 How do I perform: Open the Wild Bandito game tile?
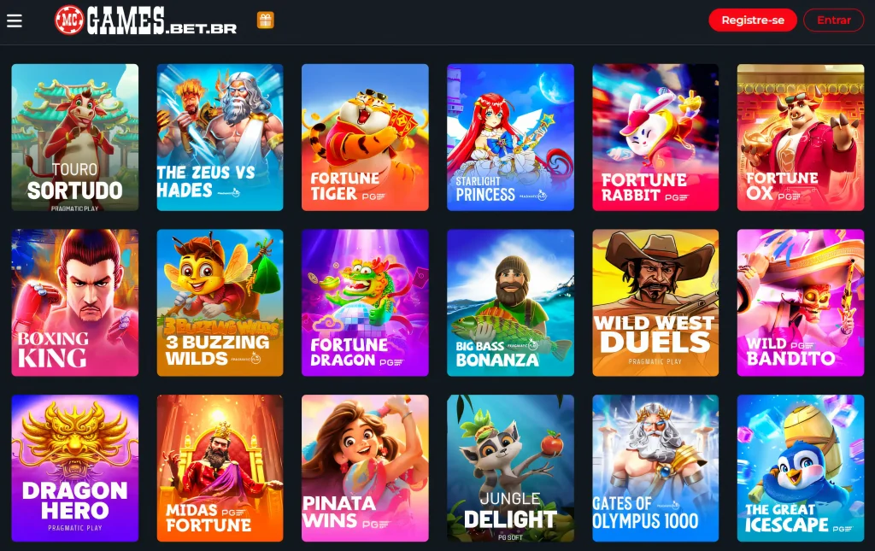point(800,302)
